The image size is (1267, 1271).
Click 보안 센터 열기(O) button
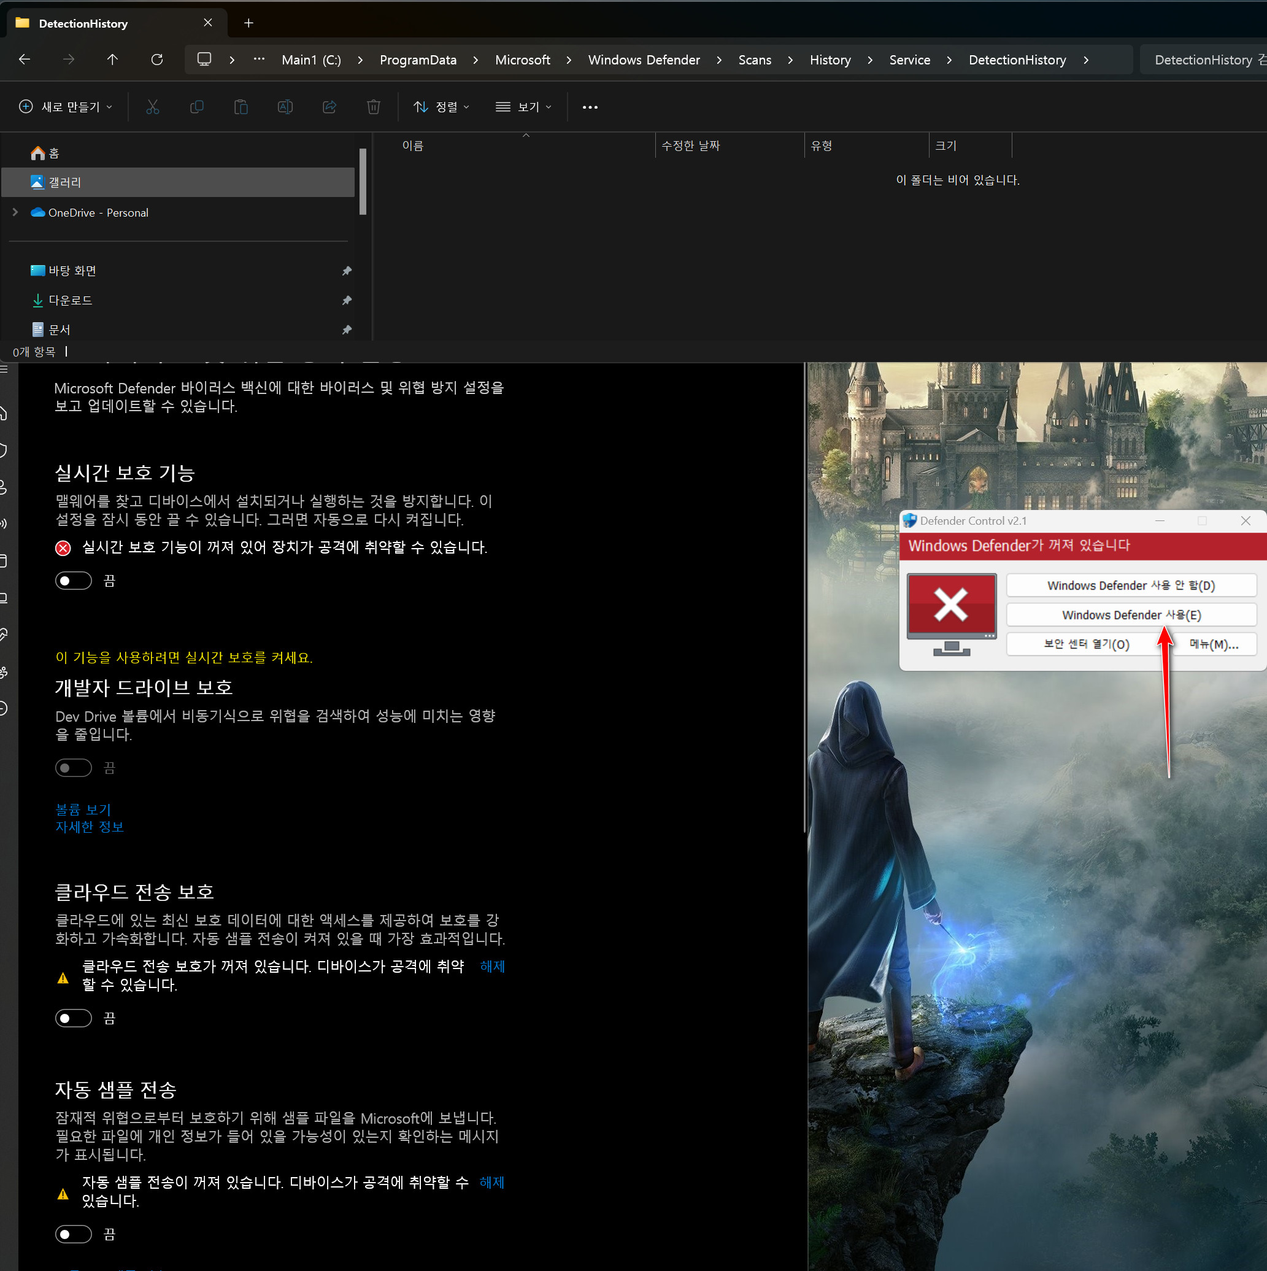1086,644
